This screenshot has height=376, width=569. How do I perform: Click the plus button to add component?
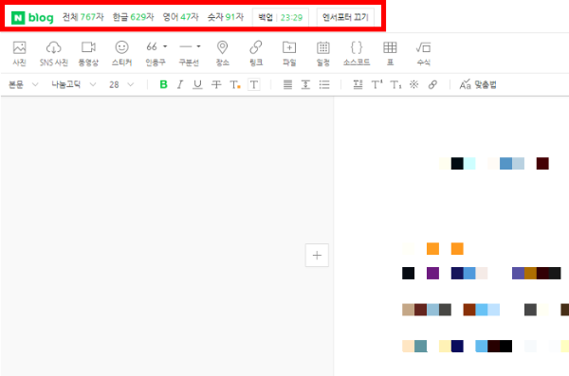pyautogui.click(x=317, y=256)
